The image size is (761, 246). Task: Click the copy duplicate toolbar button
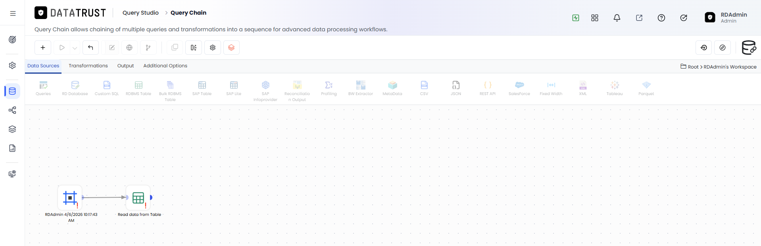[175, 48]
